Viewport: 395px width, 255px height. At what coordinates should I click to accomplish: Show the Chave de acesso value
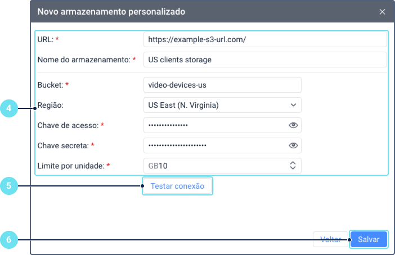point(293,125)
